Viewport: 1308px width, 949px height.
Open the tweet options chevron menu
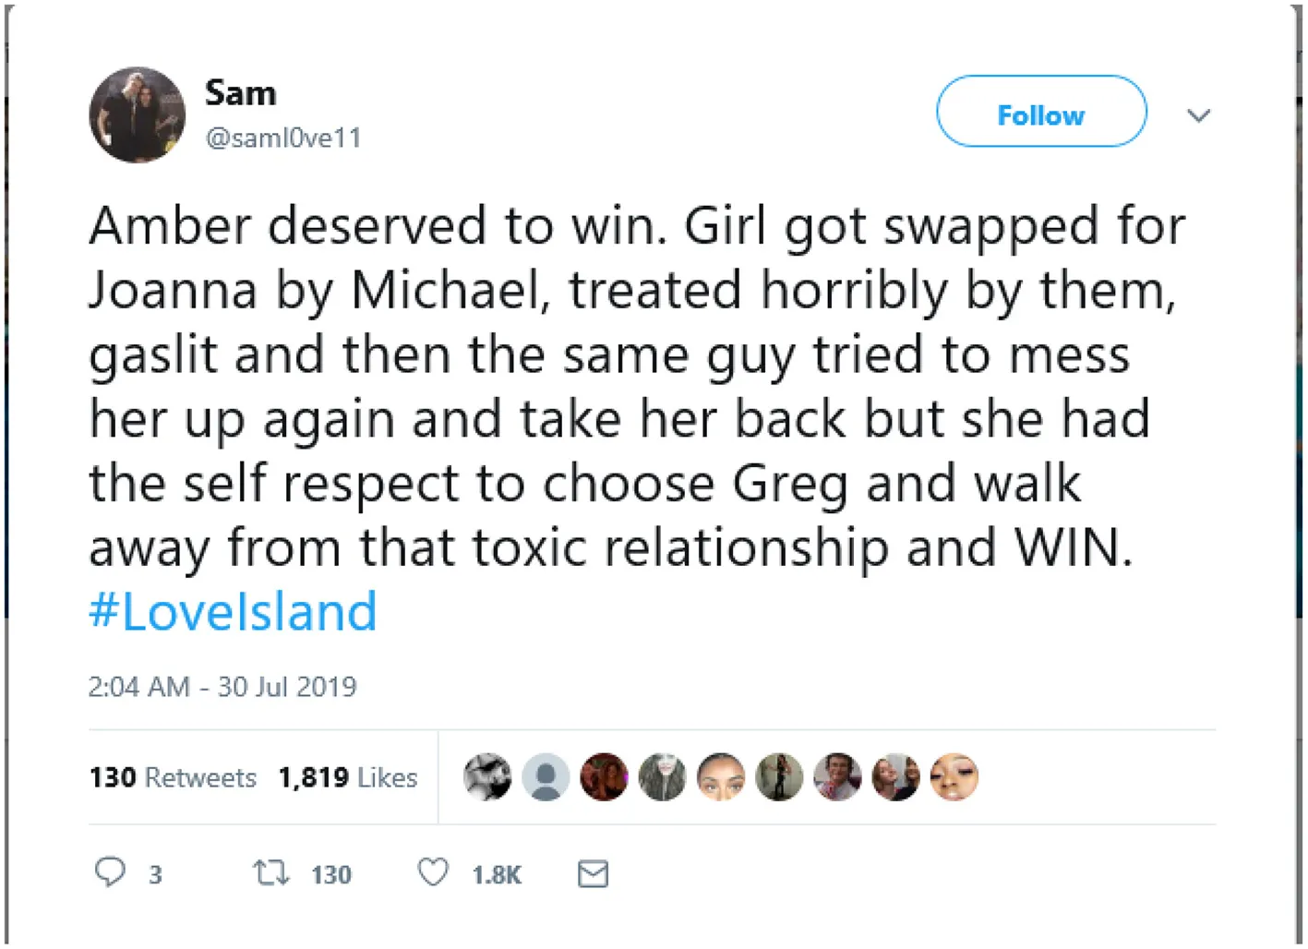(x=1198, y=115)
